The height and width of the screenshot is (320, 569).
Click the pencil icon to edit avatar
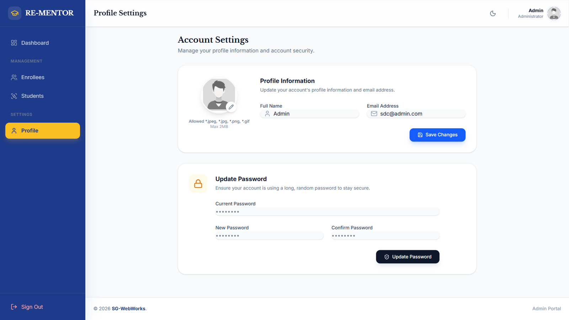(231, 107)
